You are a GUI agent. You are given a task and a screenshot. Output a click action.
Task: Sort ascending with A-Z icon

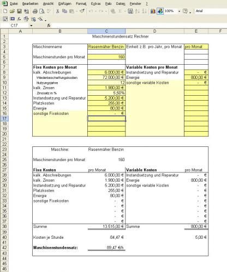138,11
